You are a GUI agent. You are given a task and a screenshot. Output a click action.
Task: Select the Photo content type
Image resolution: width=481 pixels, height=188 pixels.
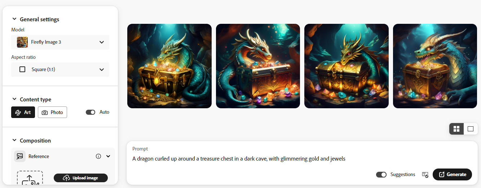[52, 112]
